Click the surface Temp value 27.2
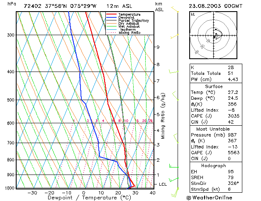Image resolution: width=261 pixels, height=201 pixels. click(233, 92)
